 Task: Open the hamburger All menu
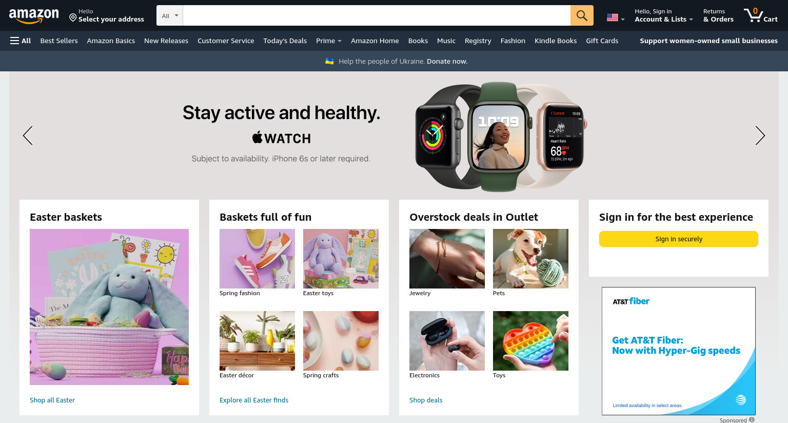(21, 41)
